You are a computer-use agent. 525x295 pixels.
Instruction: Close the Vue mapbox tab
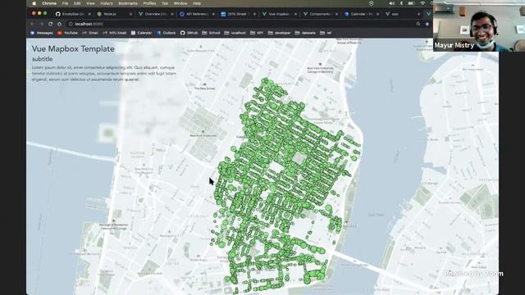click(x=295, y=14)
